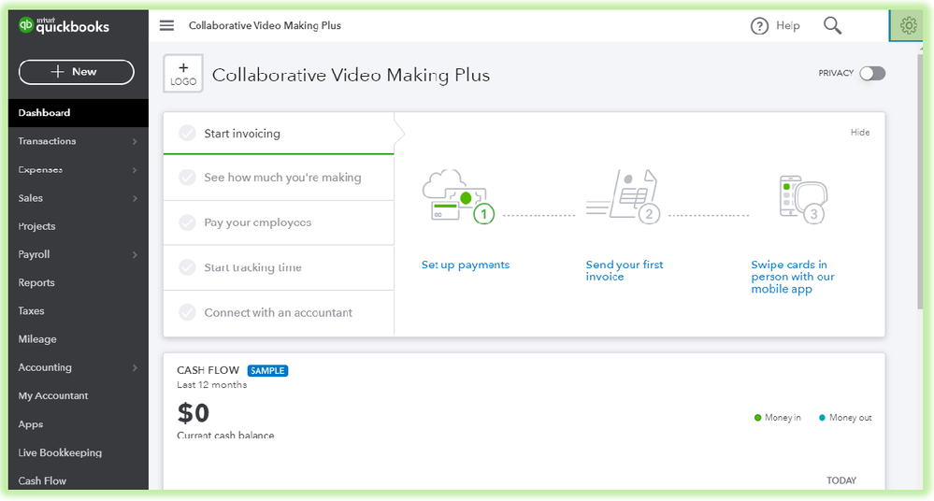934x501 pixels.
Task: Click the Money in legend entry
Action: coord(777,418)
